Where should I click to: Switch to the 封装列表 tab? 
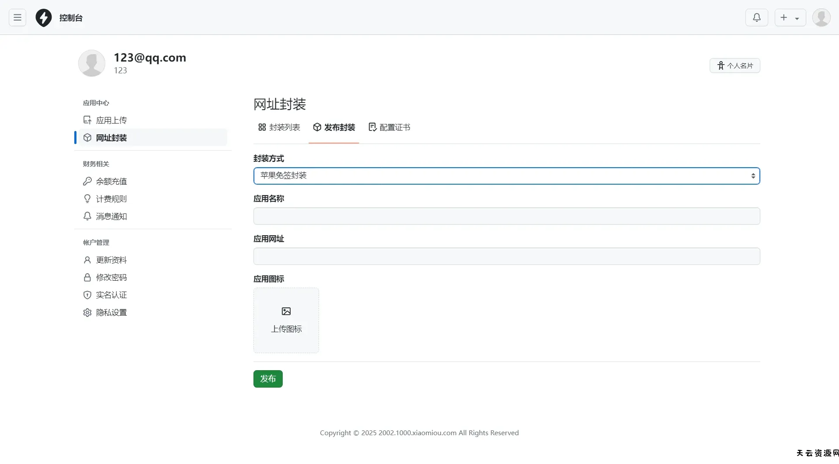click(x=279, y=127)
